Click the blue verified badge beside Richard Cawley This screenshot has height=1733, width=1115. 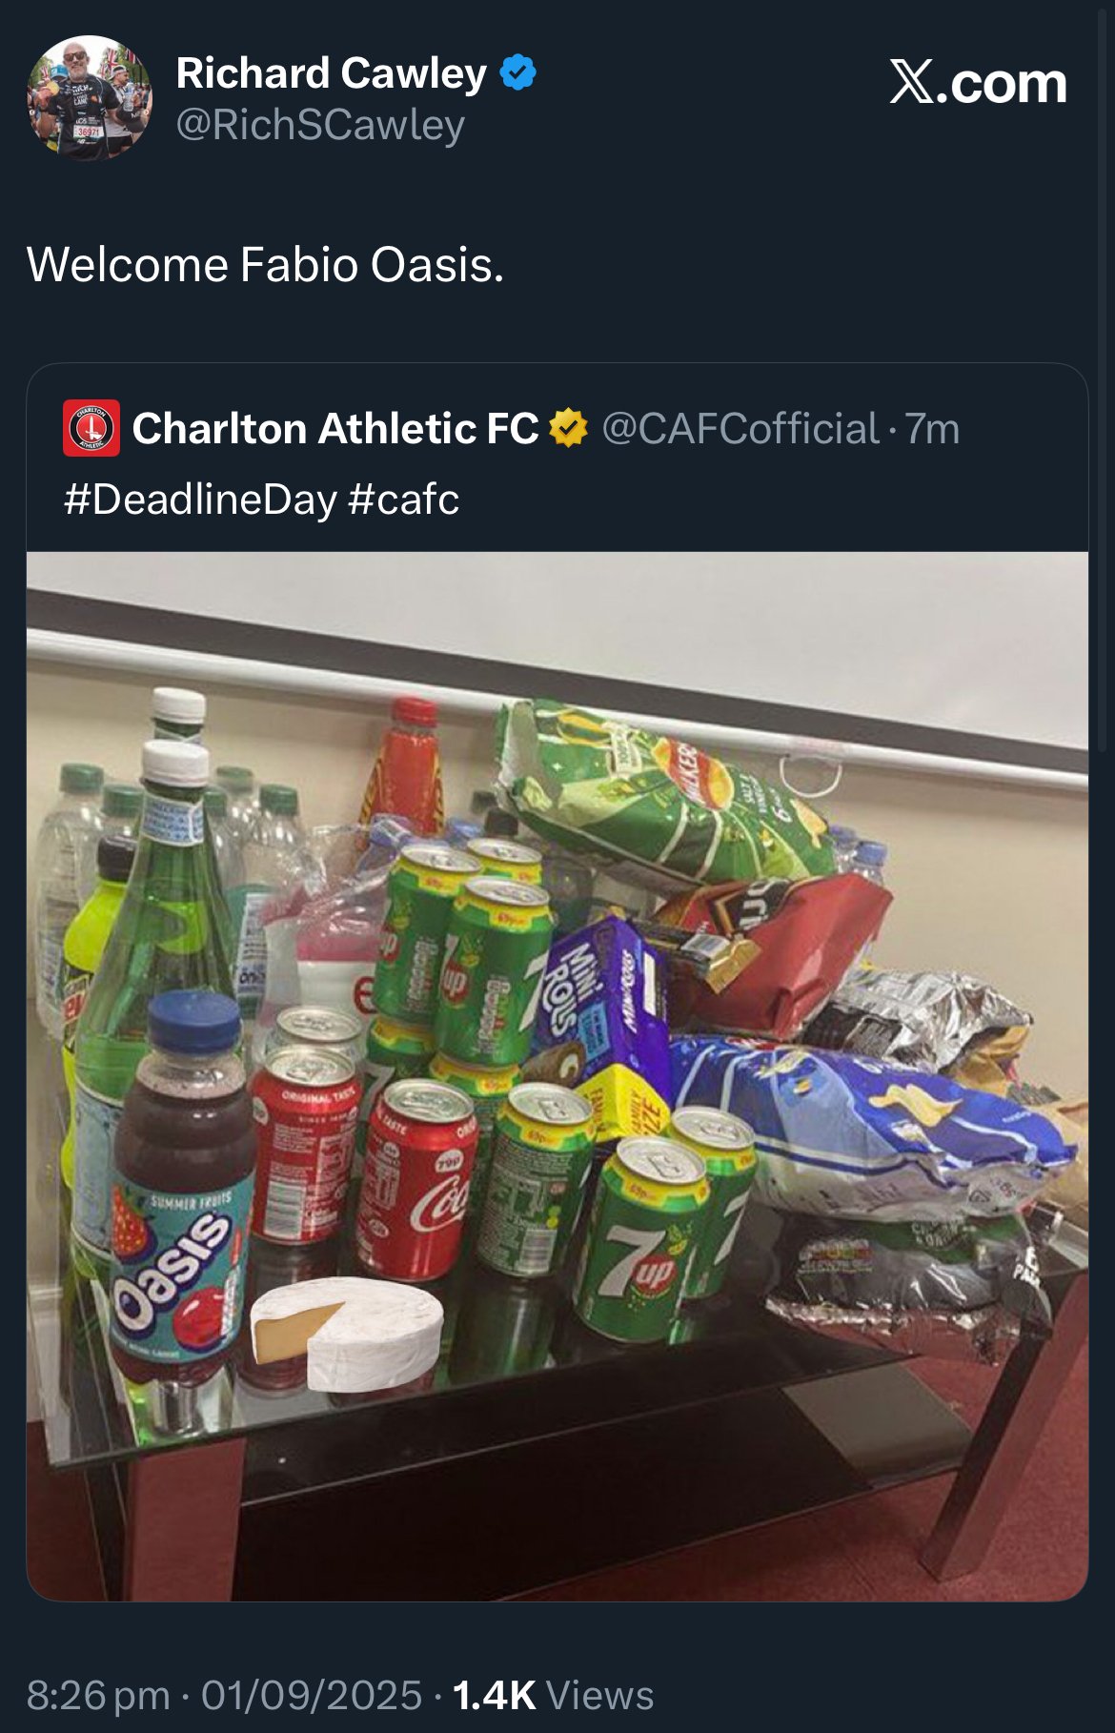tap(518, 72)
